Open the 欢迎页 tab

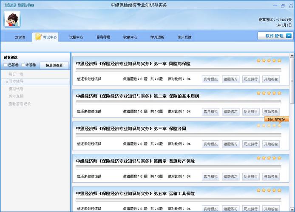[20, 37]
